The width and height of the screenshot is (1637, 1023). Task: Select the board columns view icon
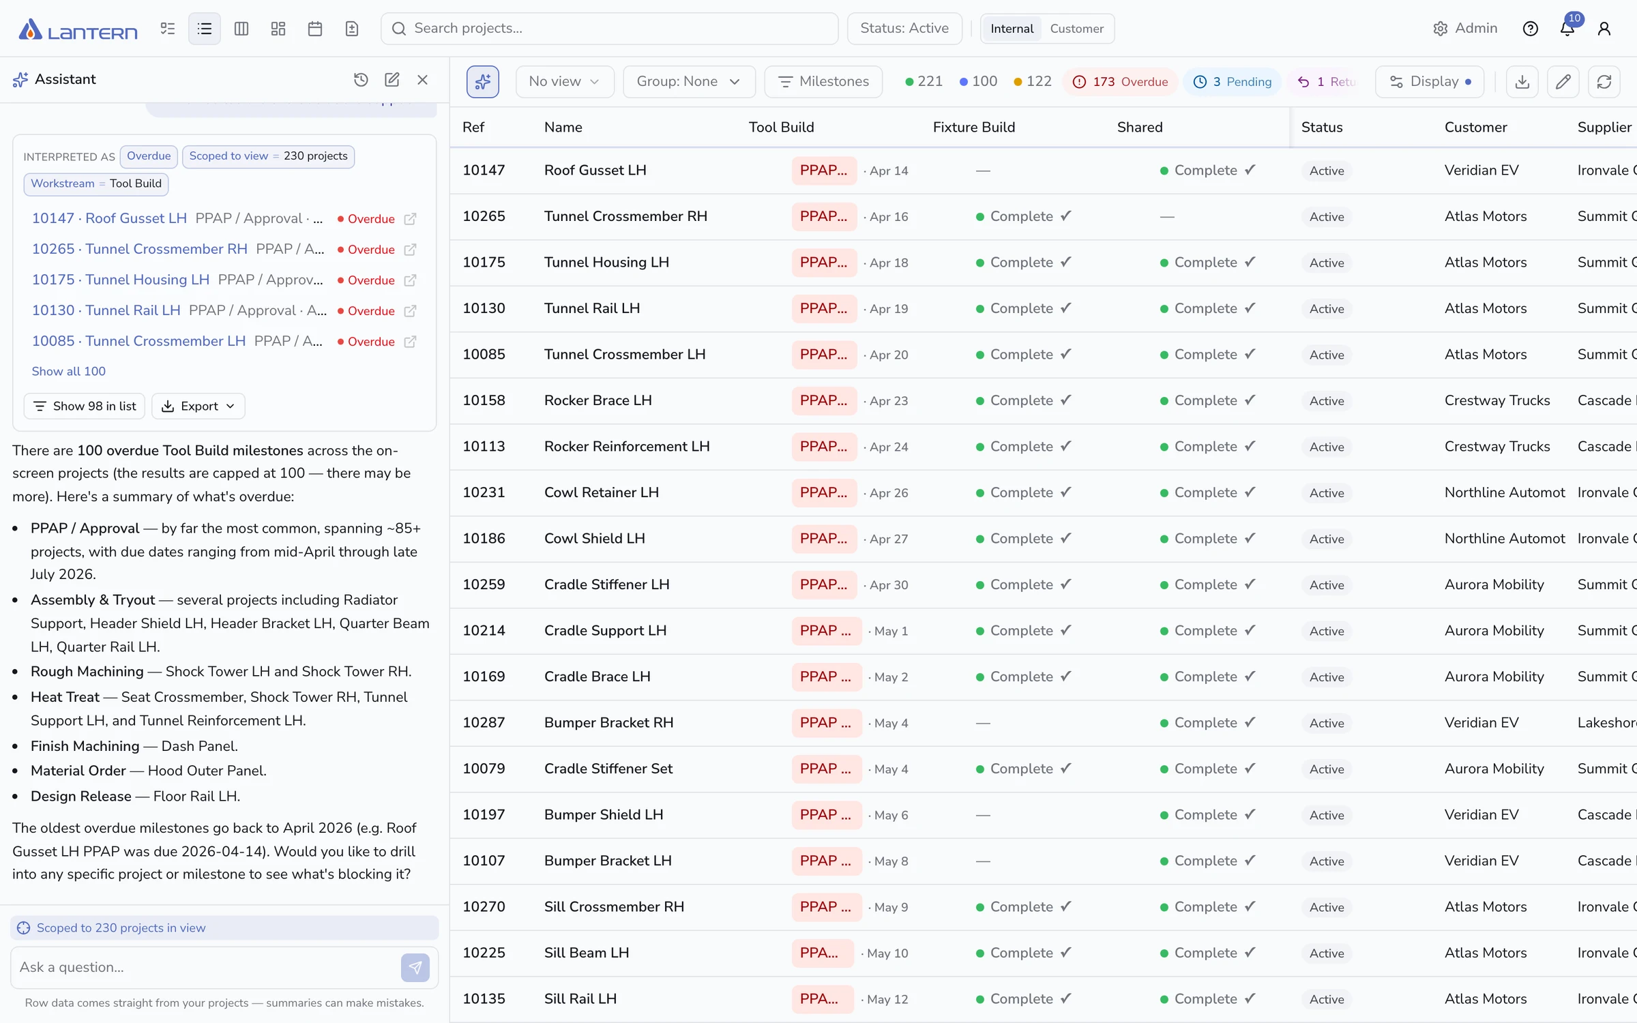tap(241, 29)
